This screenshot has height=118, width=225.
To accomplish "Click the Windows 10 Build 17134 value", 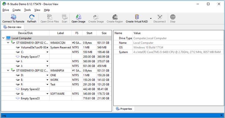I will [x=148, y=47].
